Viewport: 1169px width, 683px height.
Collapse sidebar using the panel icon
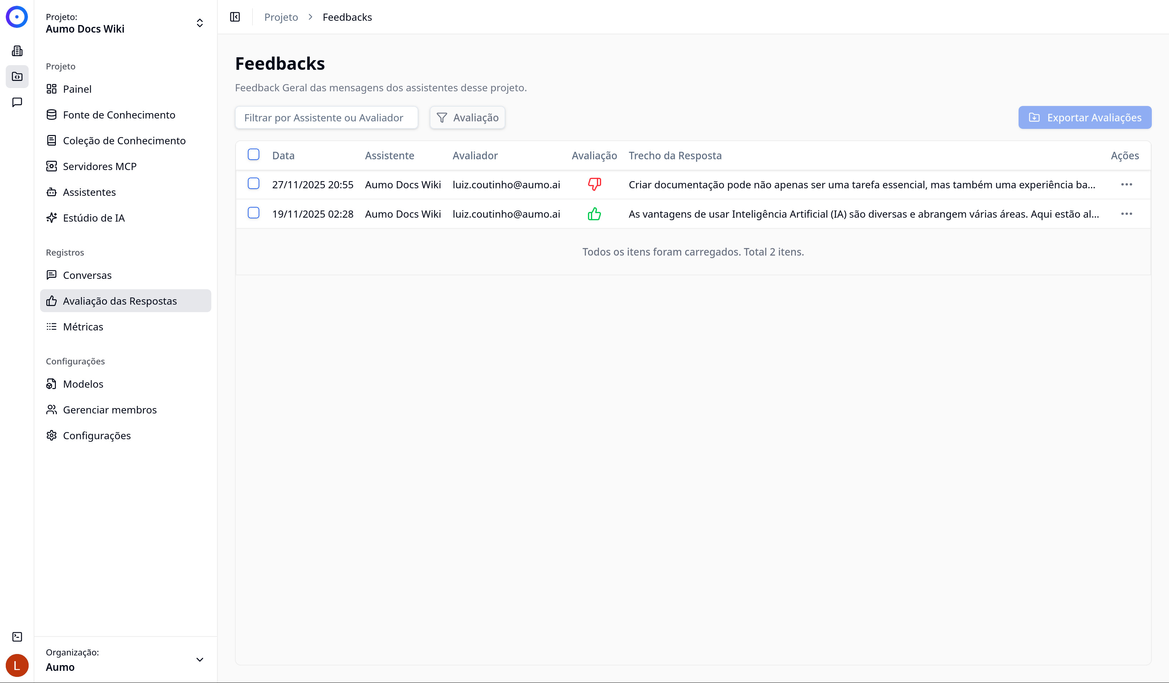pyautogui.click(x=235, y=17)
